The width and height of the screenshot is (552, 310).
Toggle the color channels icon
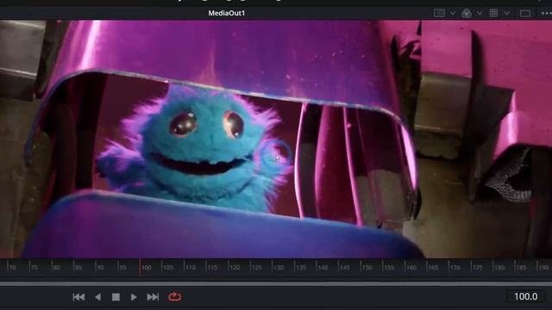pyautogui.click(x=467, y=14)
